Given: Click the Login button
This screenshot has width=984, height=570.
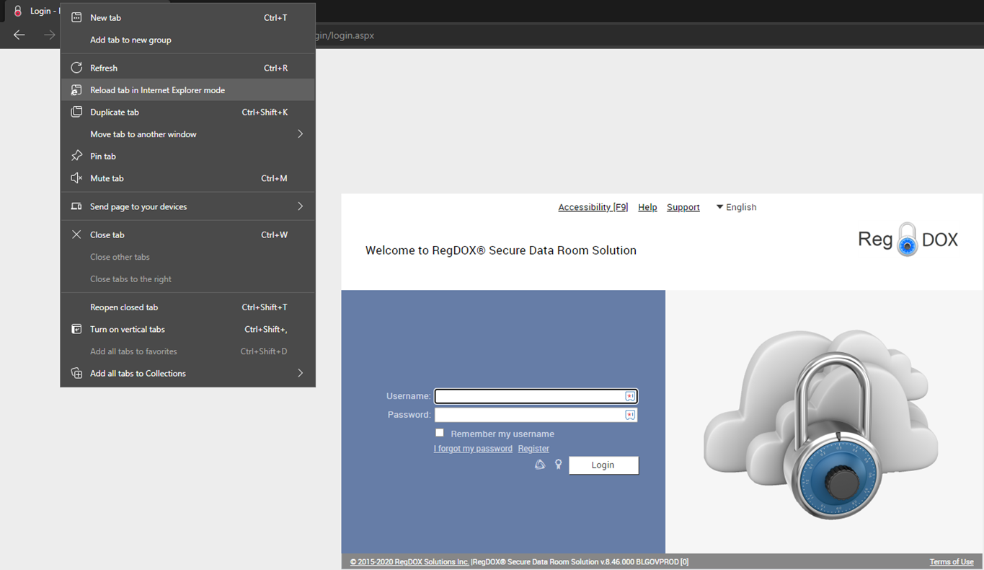Looking at the screenshot, I should (x=603, y=465).
